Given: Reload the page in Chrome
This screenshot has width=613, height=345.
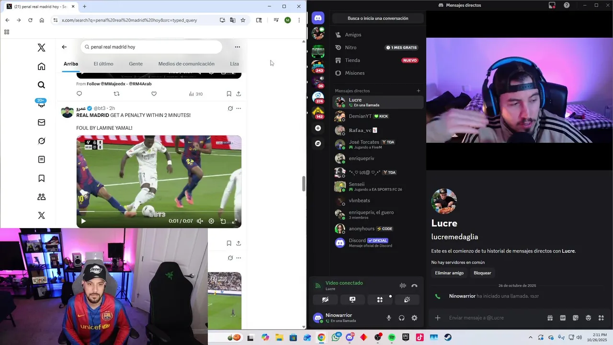Looking at the screenshot, I should (30, 20).
